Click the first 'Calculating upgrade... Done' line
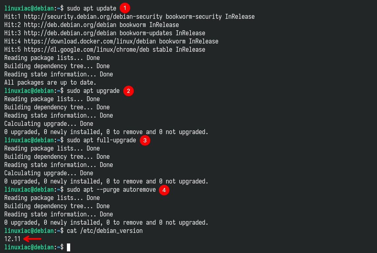The height and width of the screenshot is (253, 377). [x=48, y=124]
